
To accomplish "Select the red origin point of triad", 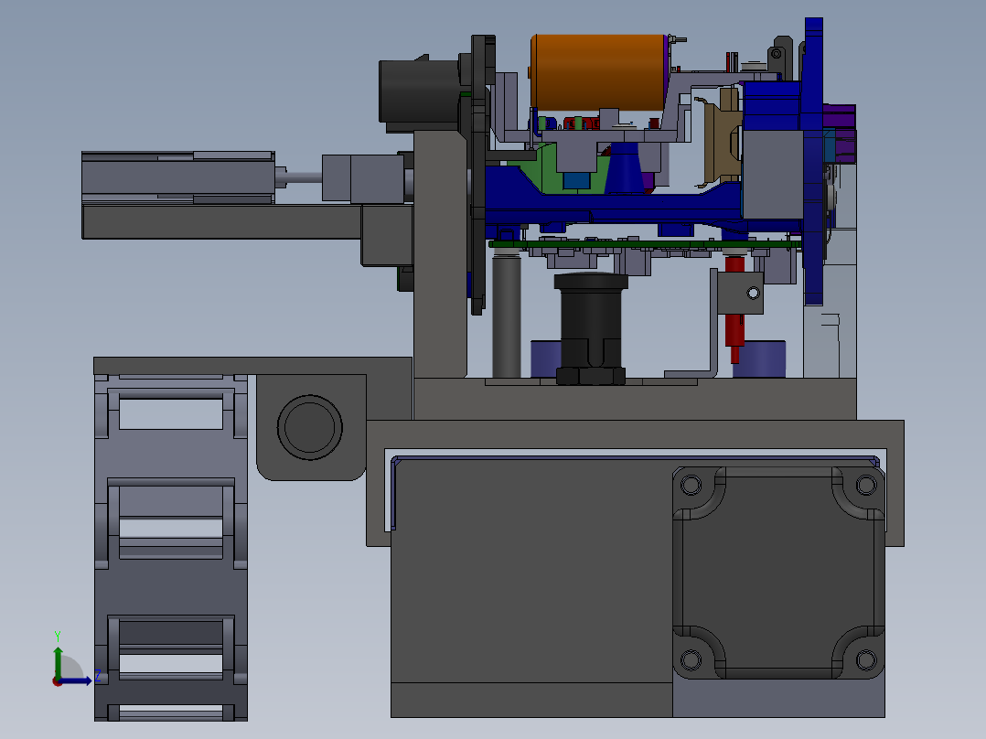I will (x=57, y=681).
